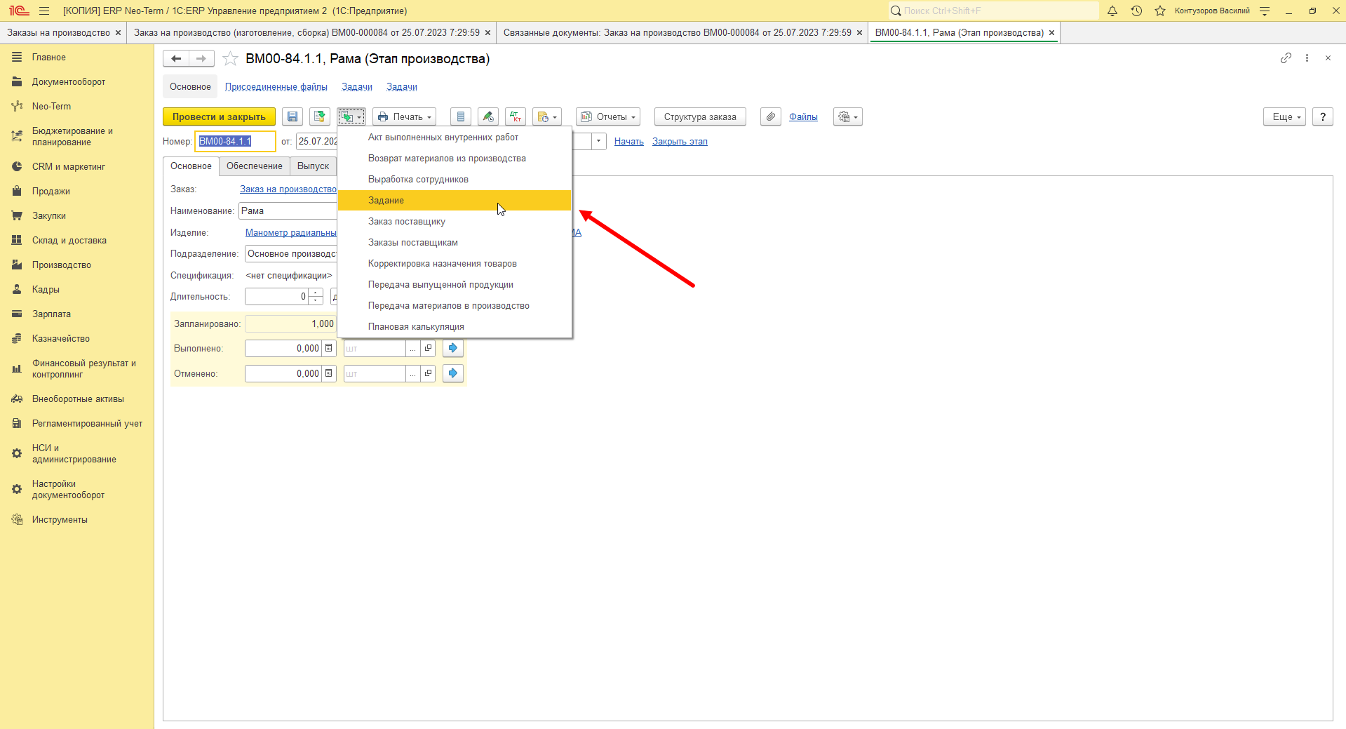Click the blue arrow next to Отменено
Viewport: 1346px width, 729px height.
click(x=453, y=373)
